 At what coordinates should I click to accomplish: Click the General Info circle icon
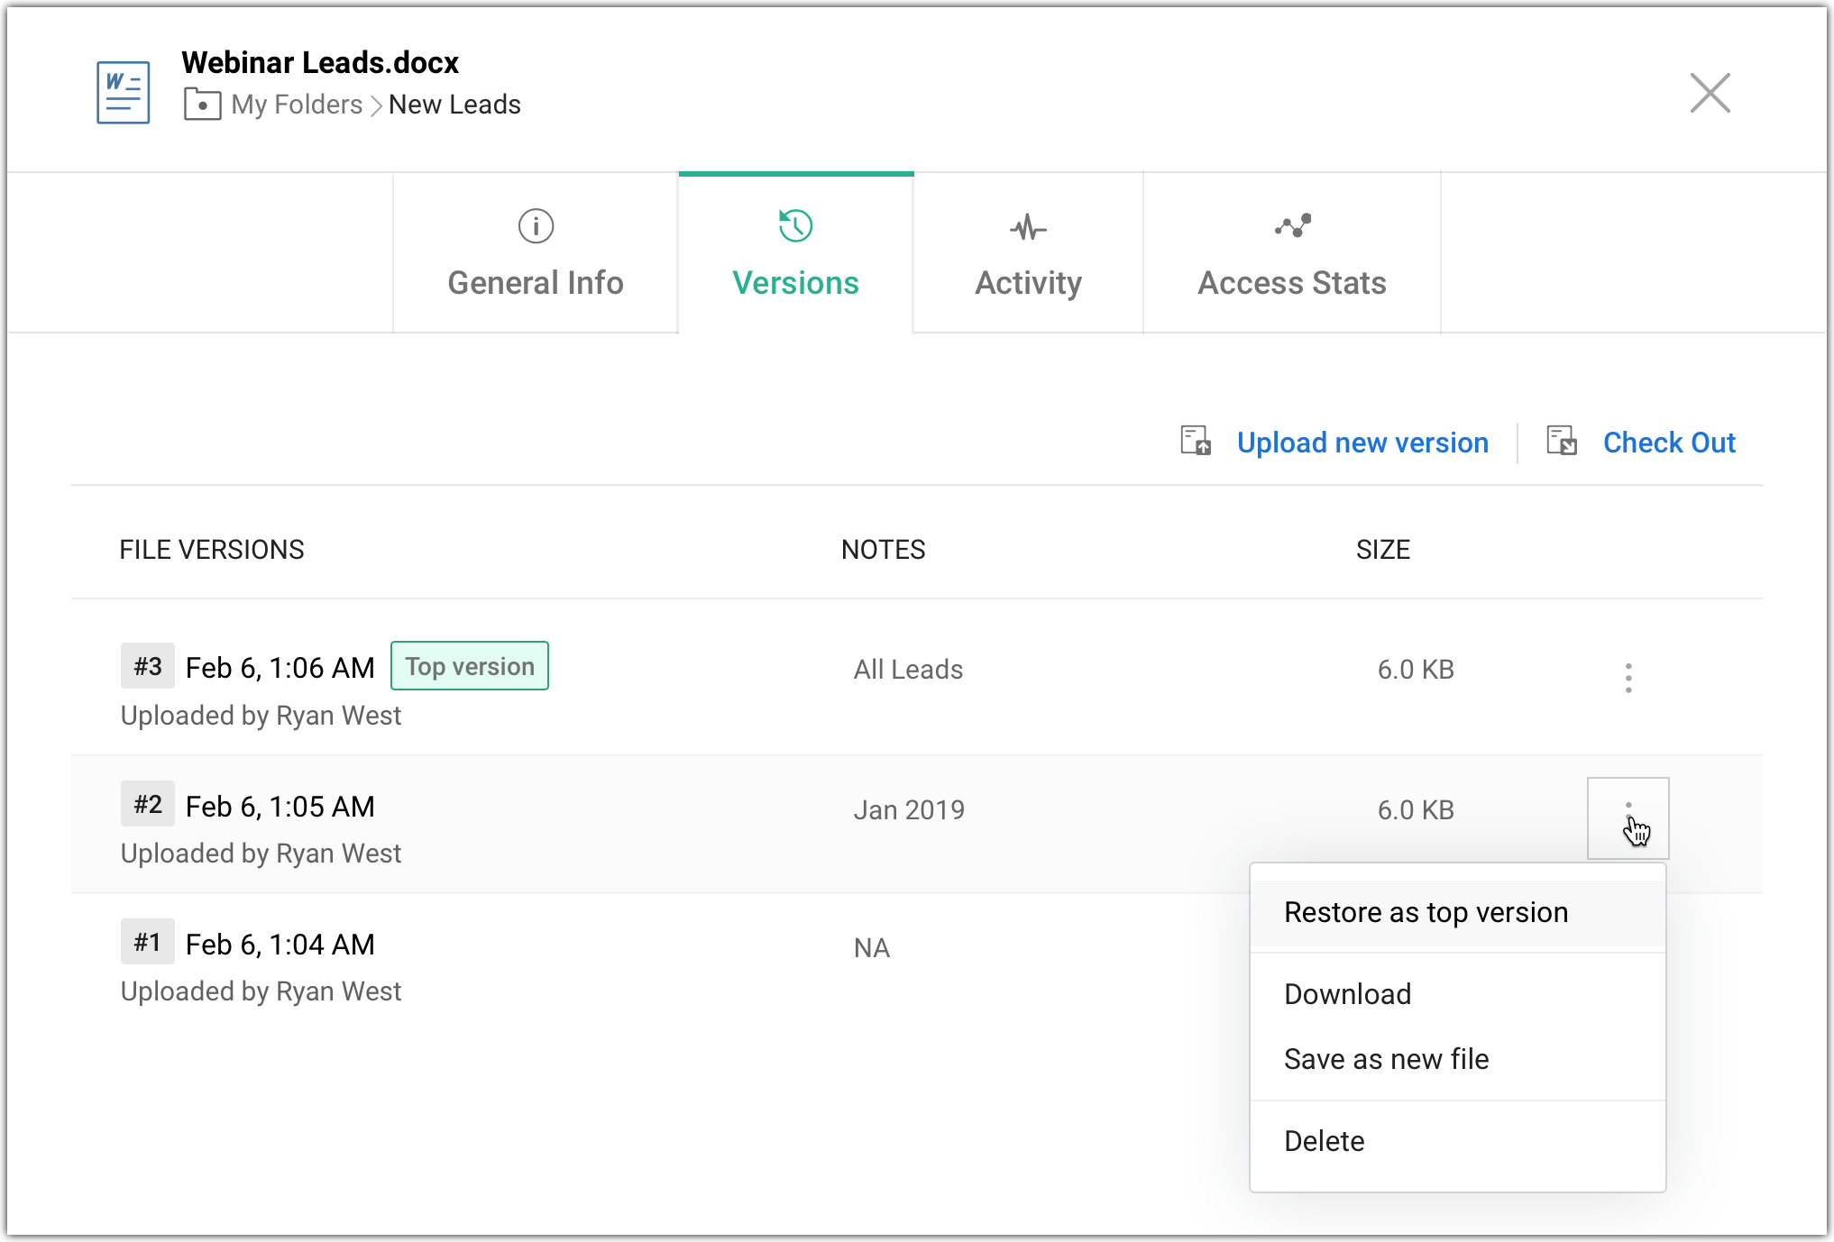click(x=536, y=226)
